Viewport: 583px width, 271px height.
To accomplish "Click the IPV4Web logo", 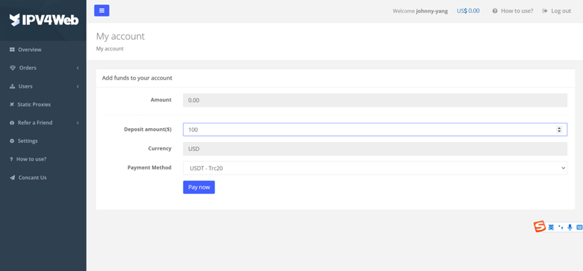I will click(44, 20).
